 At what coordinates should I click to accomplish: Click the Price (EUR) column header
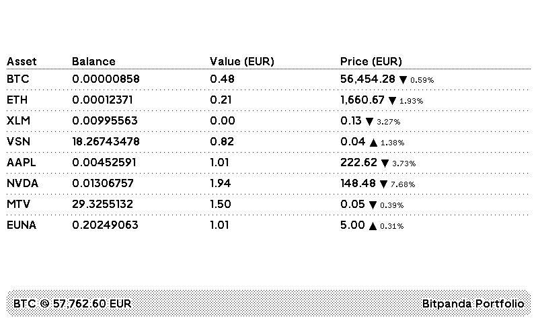click(371, 62)
